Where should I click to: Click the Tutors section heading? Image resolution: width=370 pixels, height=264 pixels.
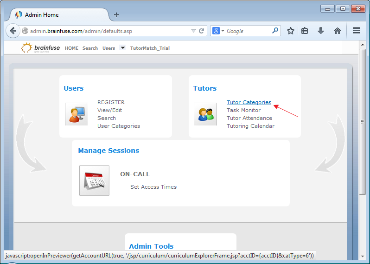[204, 88]
